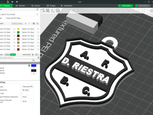Open the Textured PEI Plate bed type dropdown
Screen dimensions: 153x115
click(21, 18)
